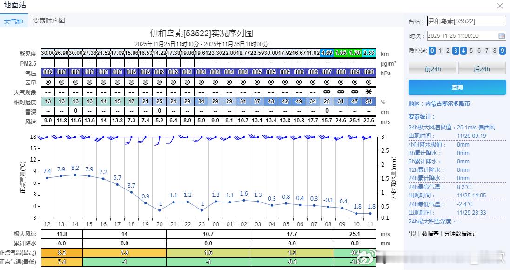
Task: Click the -2.4°C lowest temperature value
Action: (465, 204)
